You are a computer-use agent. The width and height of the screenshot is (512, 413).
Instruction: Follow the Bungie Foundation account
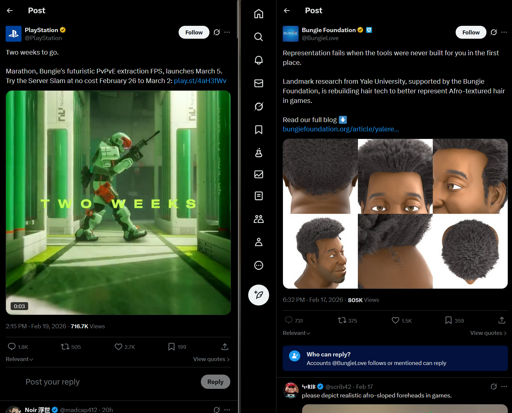[471, 32]
